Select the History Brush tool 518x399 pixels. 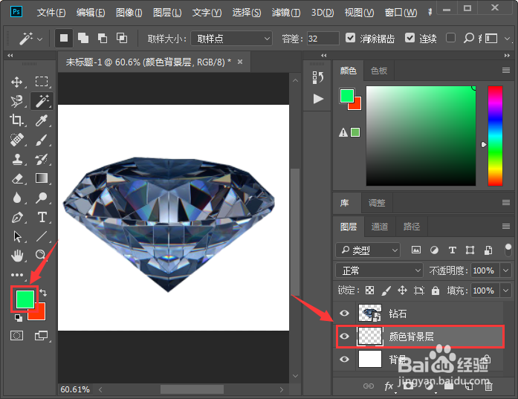pyautogui.click(x=42, y=159)
